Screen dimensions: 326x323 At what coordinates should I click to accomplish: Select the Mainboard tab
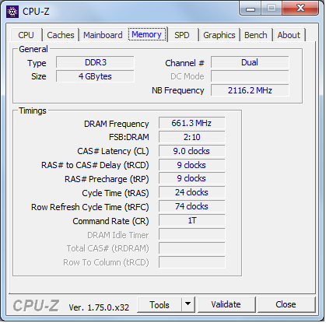(x=103, y=35)
